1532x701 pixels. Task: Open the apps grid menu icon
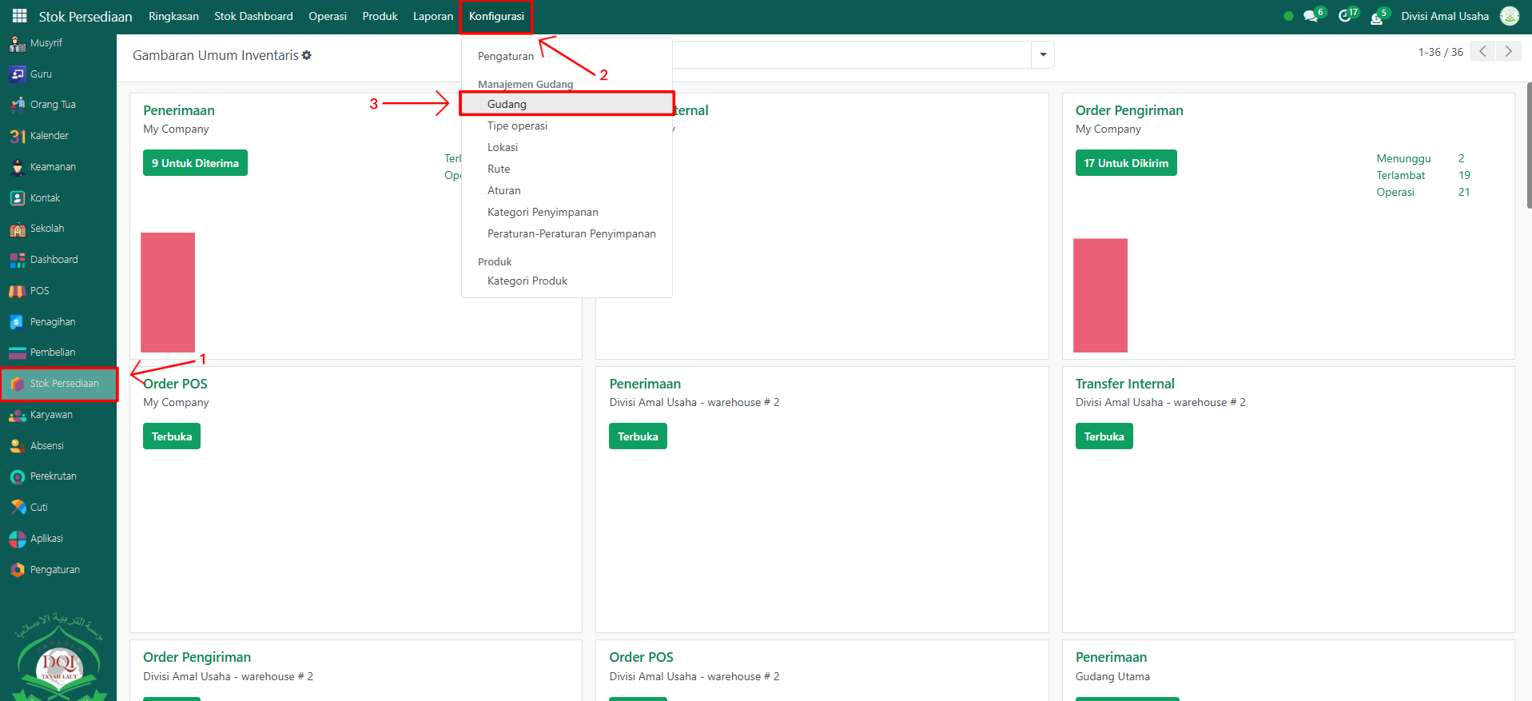(x=19, y=16)
